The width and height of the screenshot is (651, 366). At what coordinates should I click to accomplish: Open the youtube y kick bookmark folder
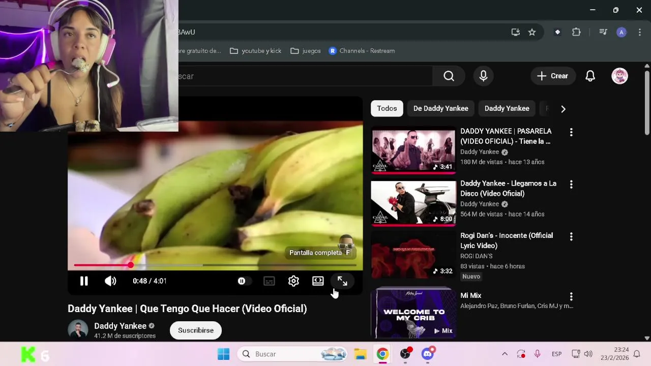(256, 51)
